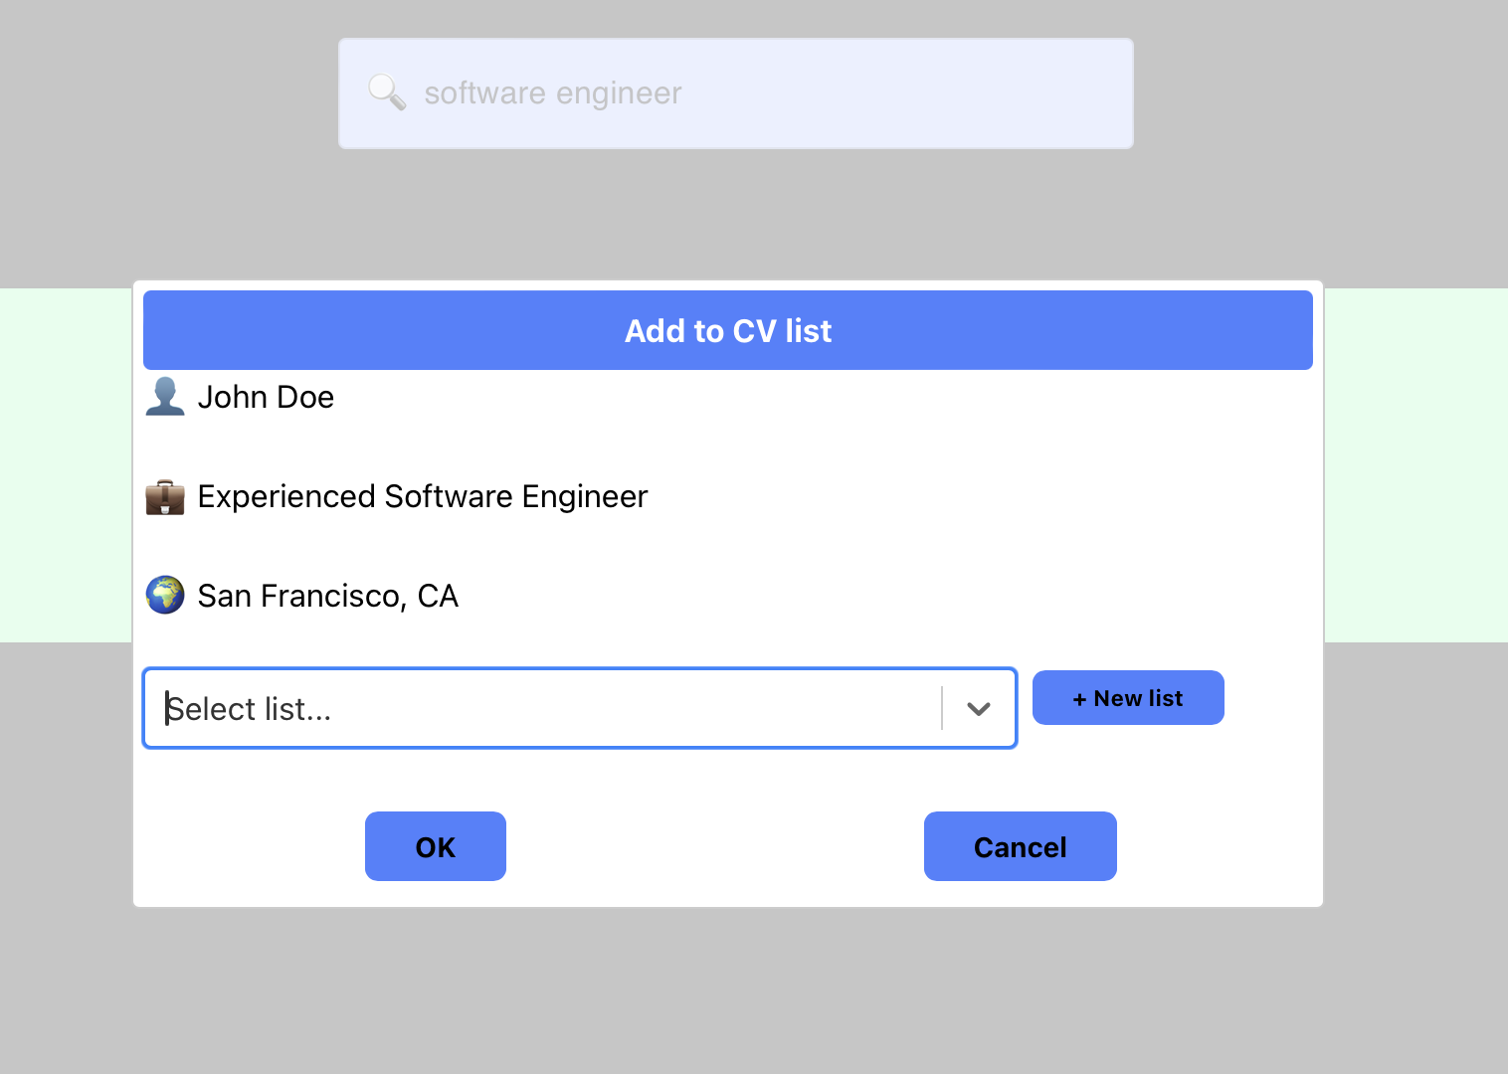This screenshot has width=1508, height=1074.
Task: Click the green panel right of dialog
Action: click(1415, 465)
